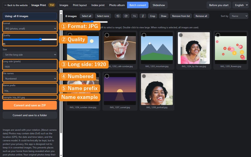The image size is (251, 157).
Task: Toggle selection circle on IMG_1204_by-the-sea.jpg
Action: coord(181,35)
